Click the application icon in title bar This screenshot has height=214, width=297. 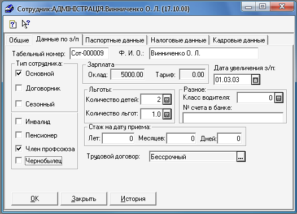point(9,8)
